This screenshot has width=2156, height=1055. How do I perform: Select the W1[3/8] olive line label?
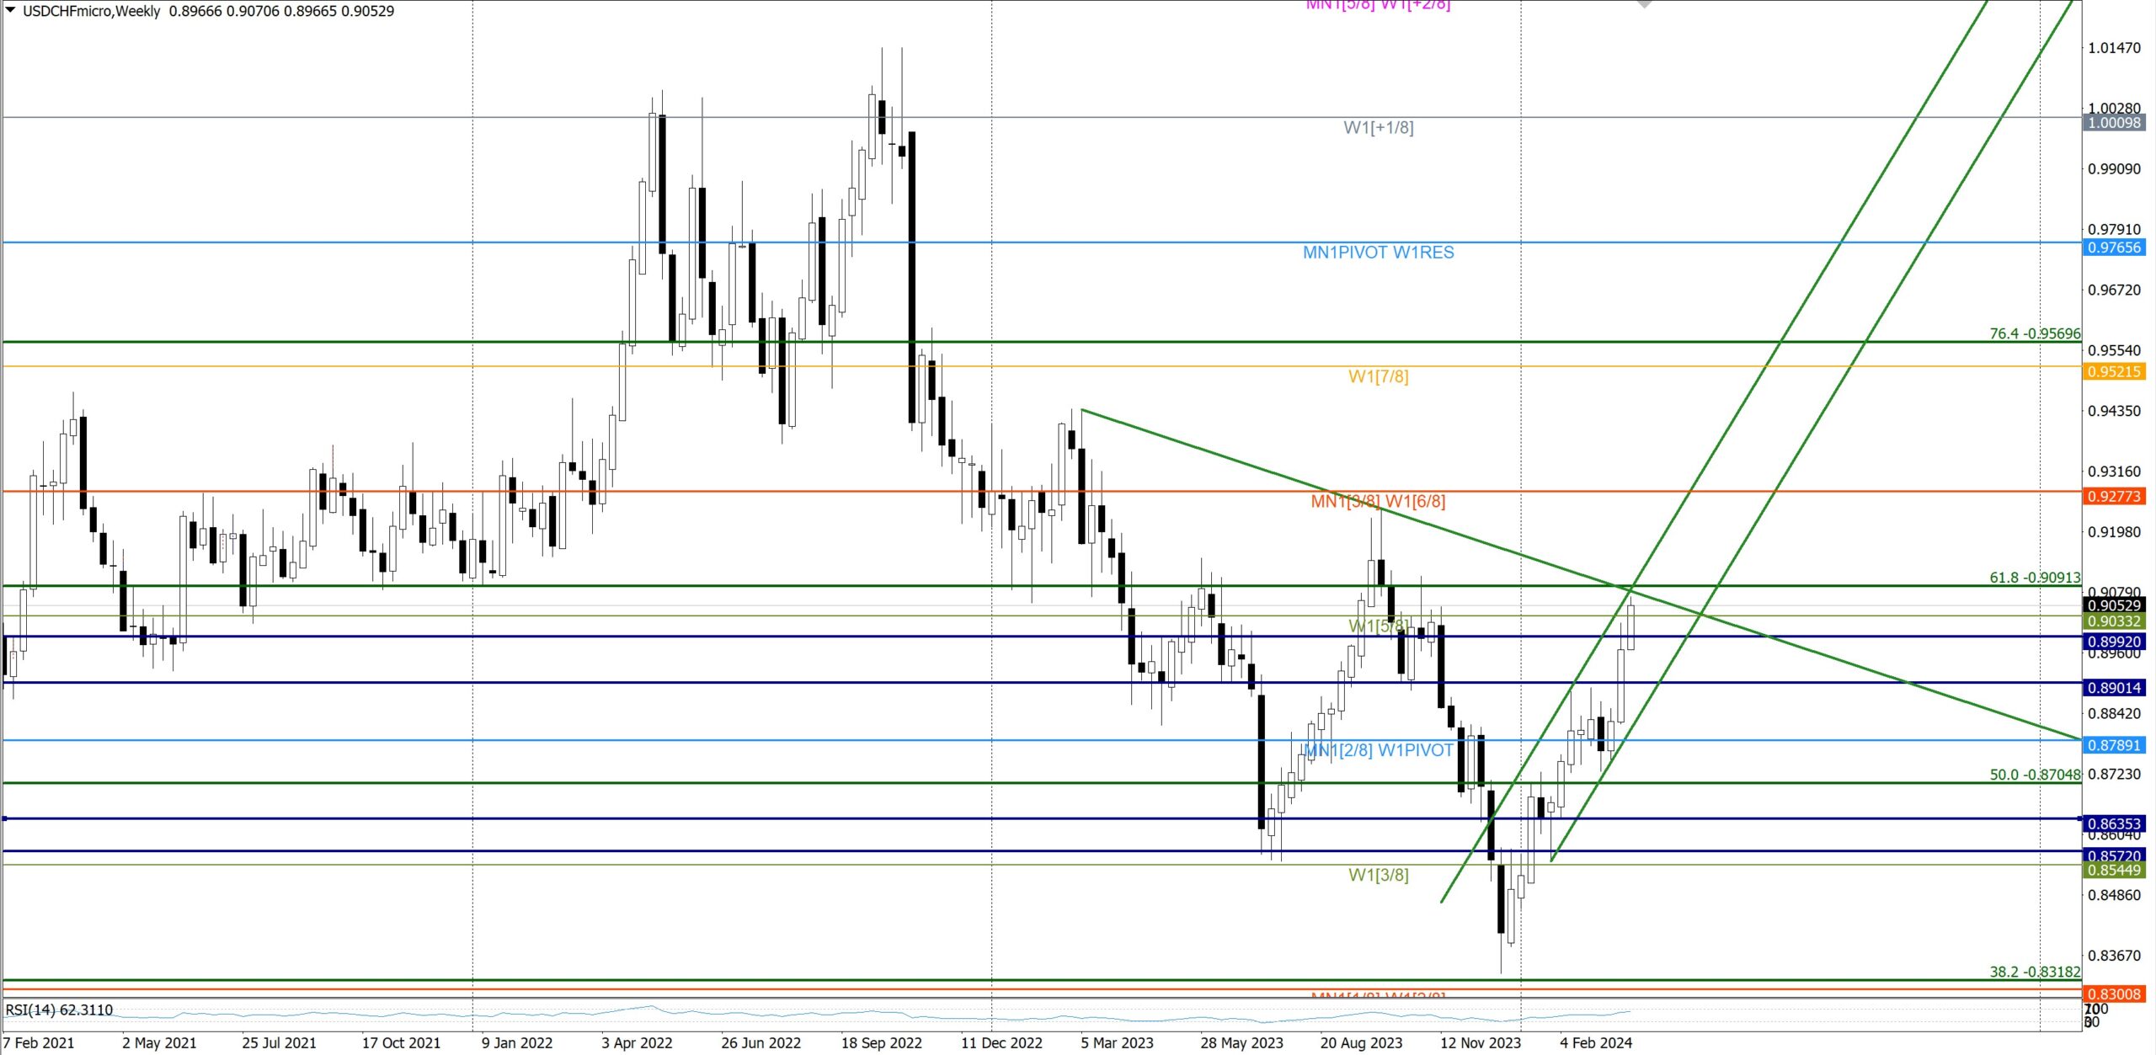[x=1378, y=875]
